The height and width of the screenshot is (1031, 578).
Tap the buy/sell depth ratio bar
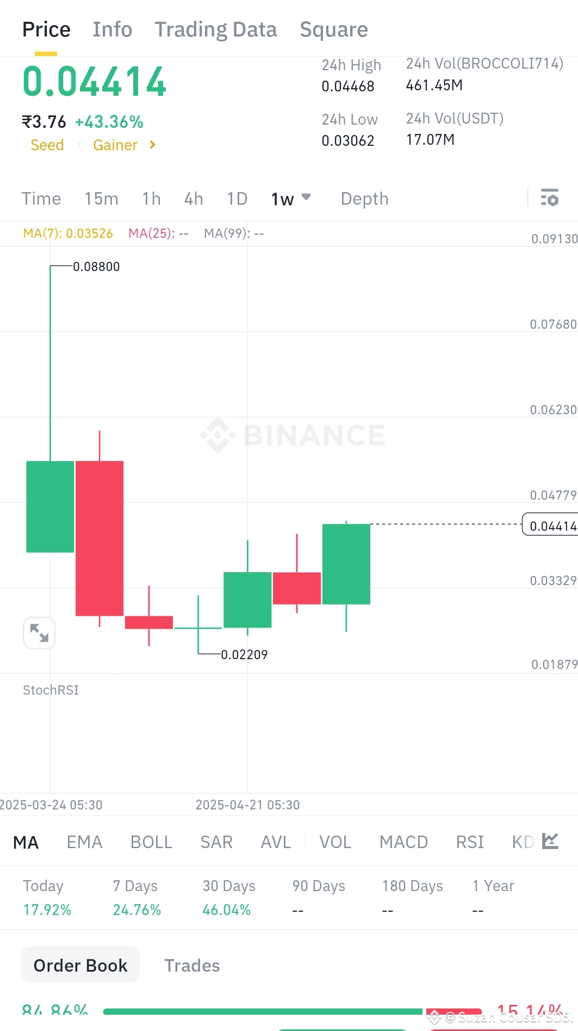pyautogui.click(x=288, y=1010)
